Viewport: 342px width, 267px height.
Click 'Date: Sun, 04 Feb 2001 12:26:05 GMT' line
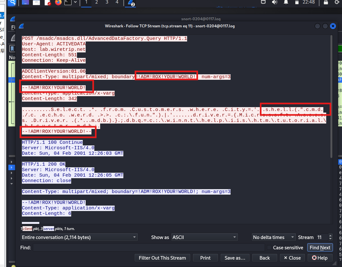coord(73,175)
